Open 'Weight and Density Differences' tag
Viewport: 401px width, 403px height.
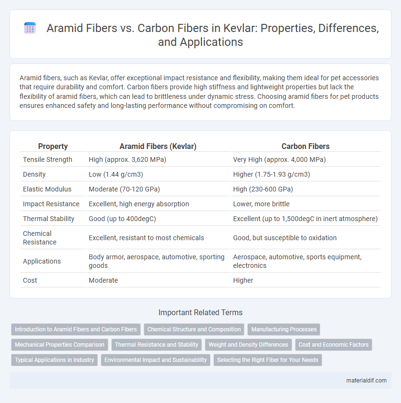[x=248, y=345]
